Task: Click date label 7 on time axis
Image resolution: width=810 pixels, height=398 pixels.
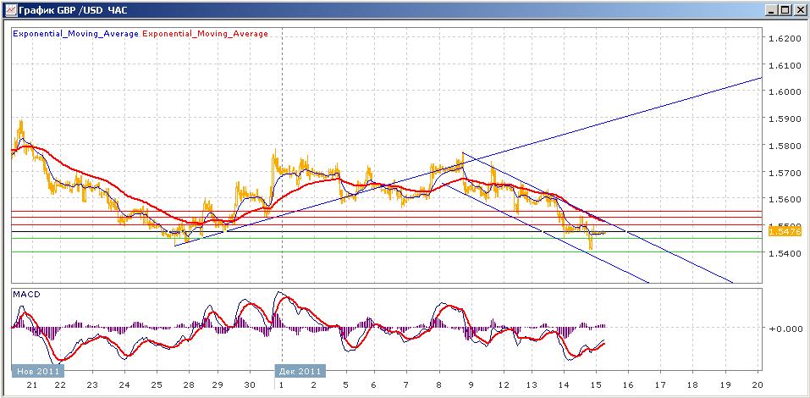Action: point(406,385)
